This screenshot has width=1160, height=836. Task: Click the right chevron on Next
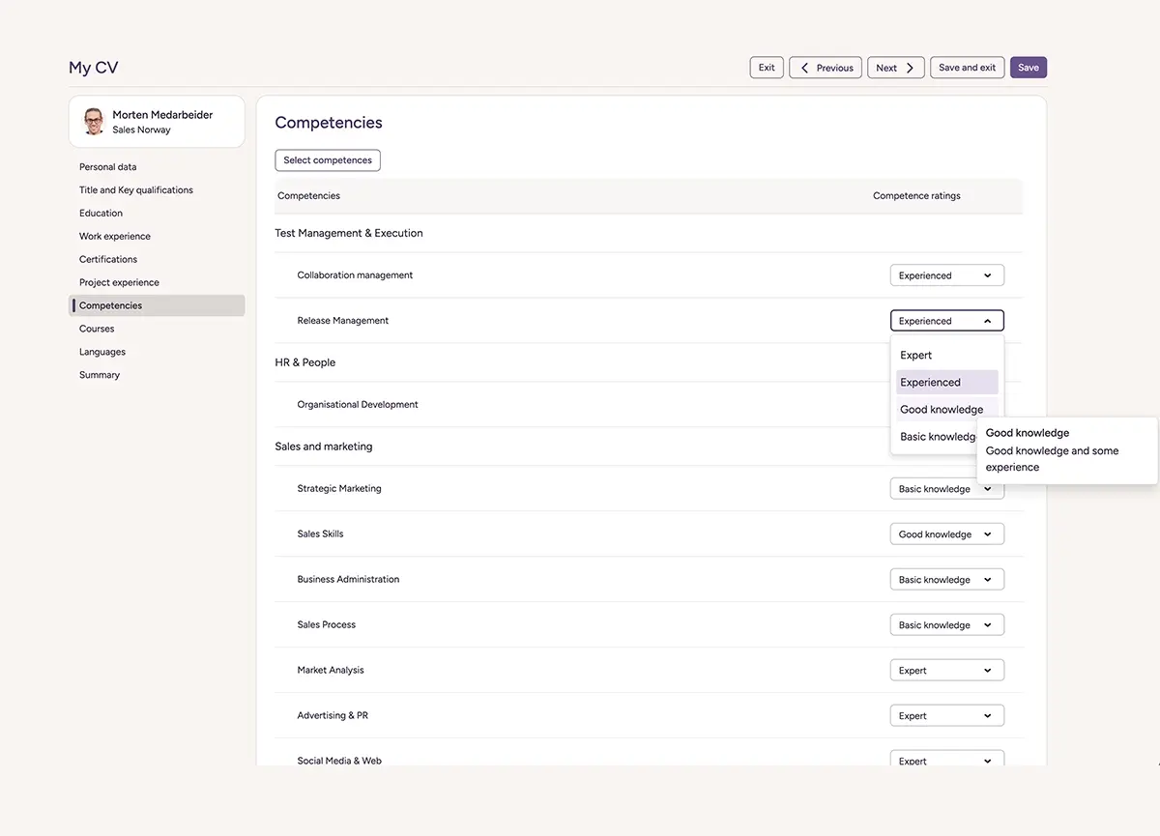(910, 68)
